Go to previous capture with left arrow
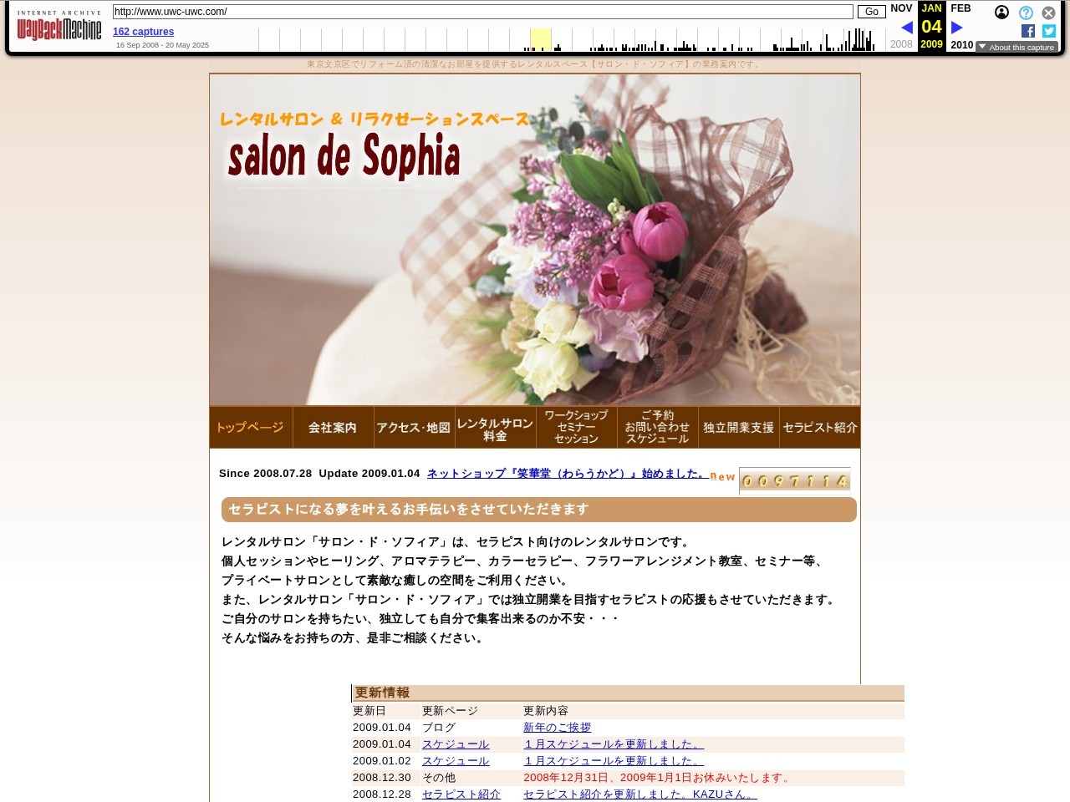This screenshot has width=1070, height=802. 906,28
